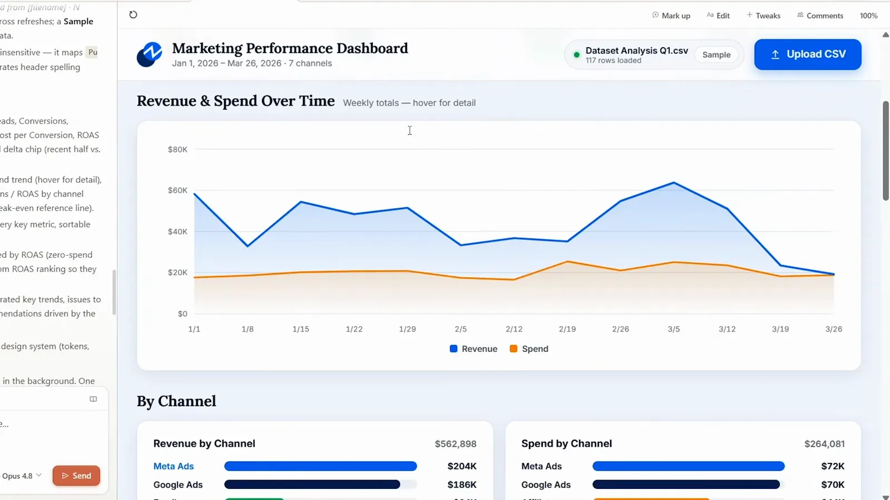Click the Meta Ads revenue bar
This screenshot has width=890, height=500.
click(x=320, y=466)
